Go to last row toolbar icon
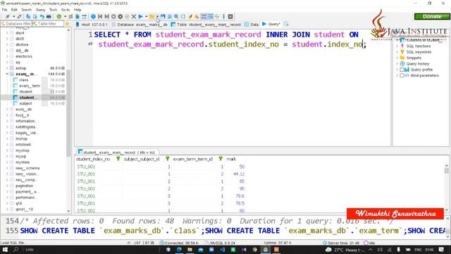Viewport: 451px width, 254px height. [x=106, y=17]
